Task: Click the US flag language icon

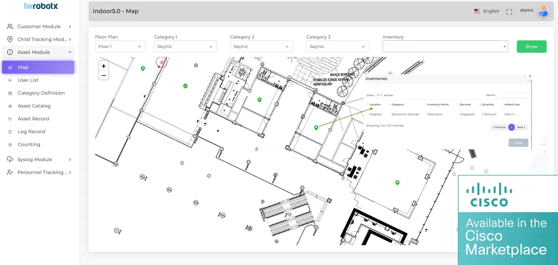Action: point(477,11)
